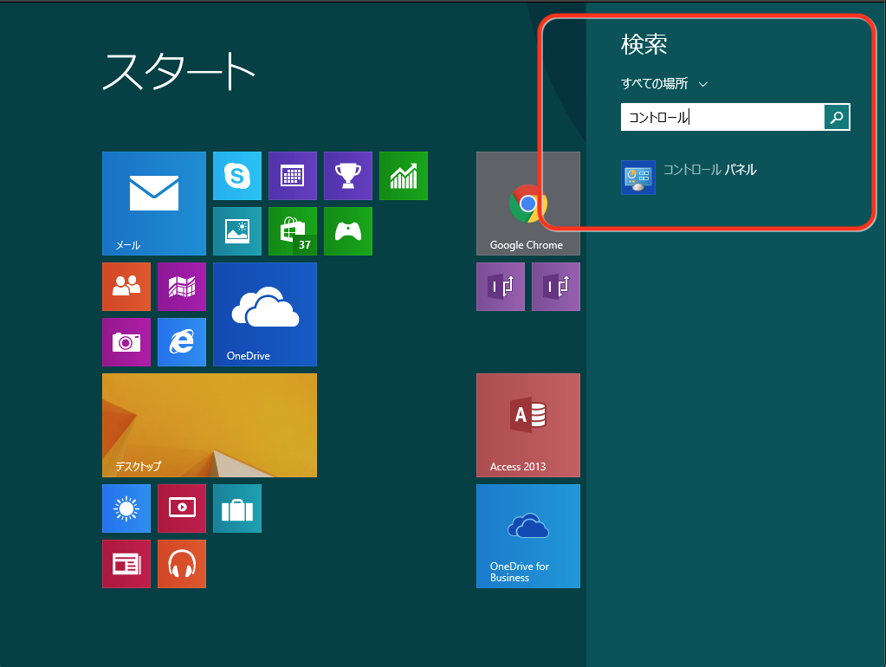Open the Weather sun tile

pos(126,508)
